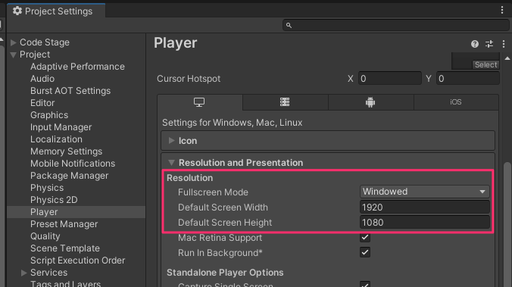
Task: Open Graphics settings
Action: 49,115
